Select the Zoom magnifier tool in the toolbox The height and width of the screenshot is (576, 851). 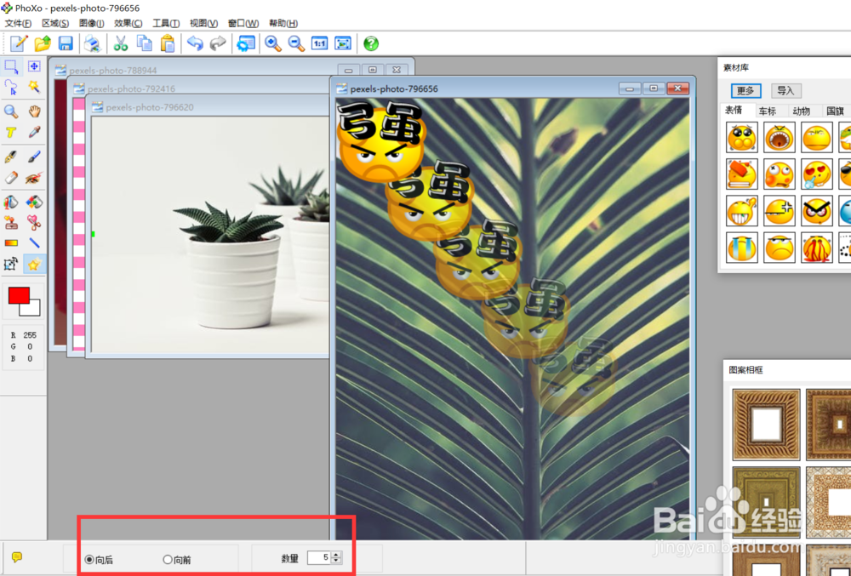pos(11,111)
